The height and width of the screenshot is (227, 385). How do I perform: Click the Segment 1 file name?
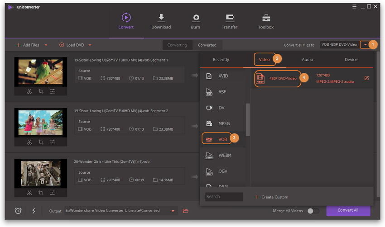coord(121,60)
